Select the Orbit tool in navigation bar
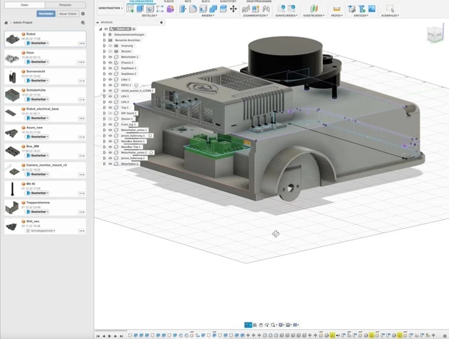 (248, 325)
